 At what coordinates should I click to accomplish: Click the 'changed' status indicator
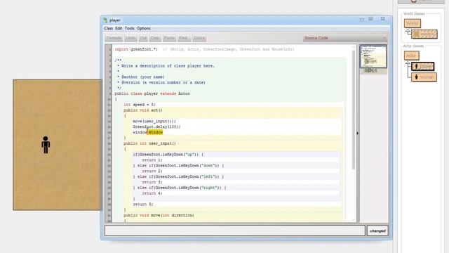(x=377, y=231)
